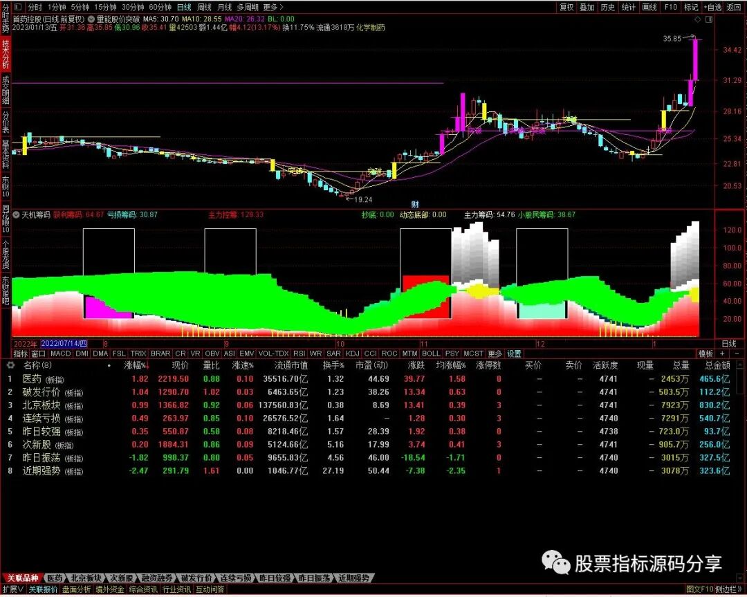This screenshot has height=597, width=747.
Task: Add stock via +自选 button
Action: [x=712, y=7]
